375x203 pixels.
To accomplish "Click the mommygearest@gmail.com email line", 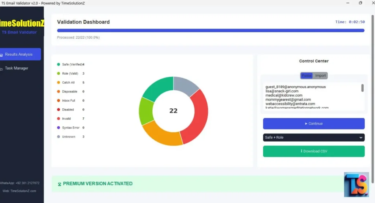I will 288,99.
